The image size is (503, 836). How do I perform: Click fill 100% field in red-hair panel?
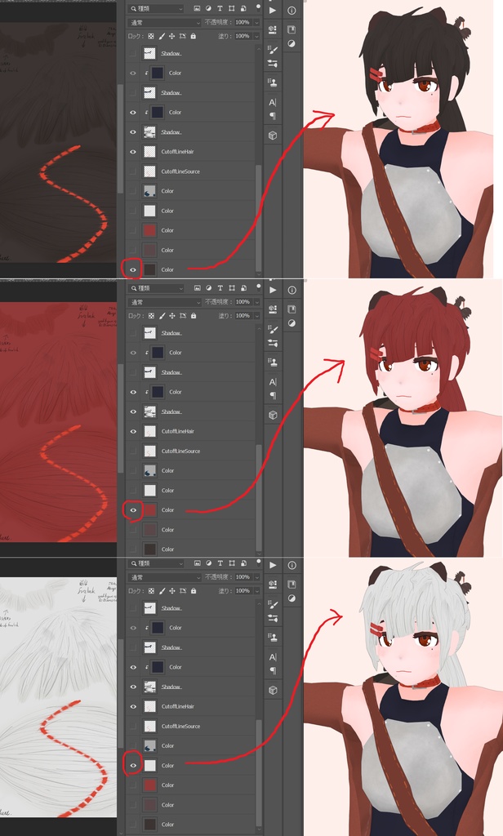click(x=243, y=316)
